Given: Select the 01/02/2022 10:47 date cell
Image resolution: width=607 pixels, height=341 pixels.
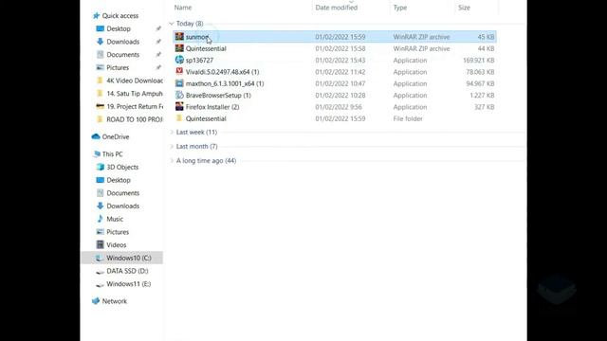Looking at the screenshot, I should tap(340, 83).
